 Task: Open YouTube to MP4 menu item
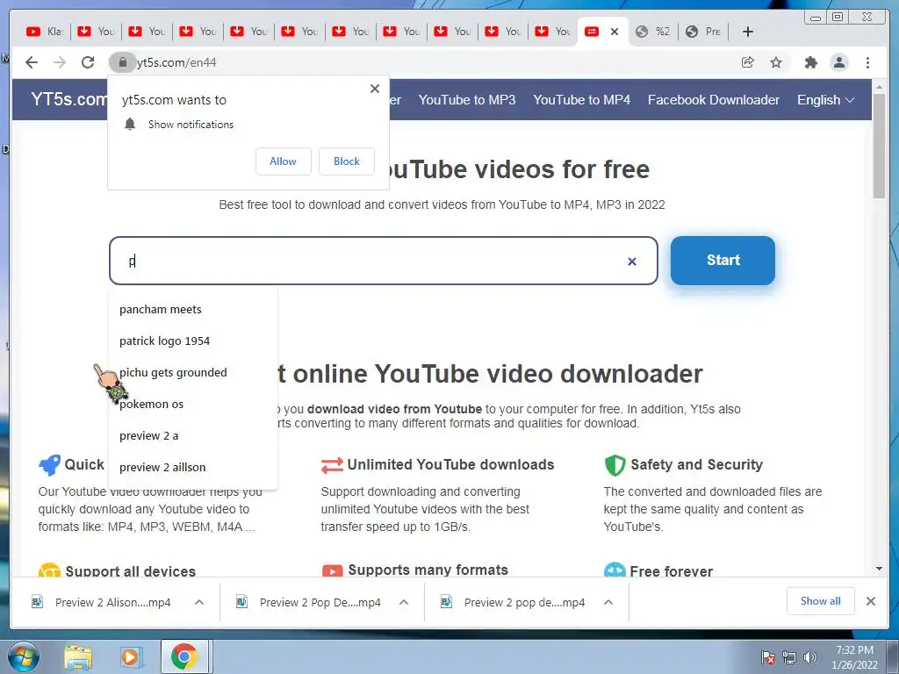pos(581,100)
